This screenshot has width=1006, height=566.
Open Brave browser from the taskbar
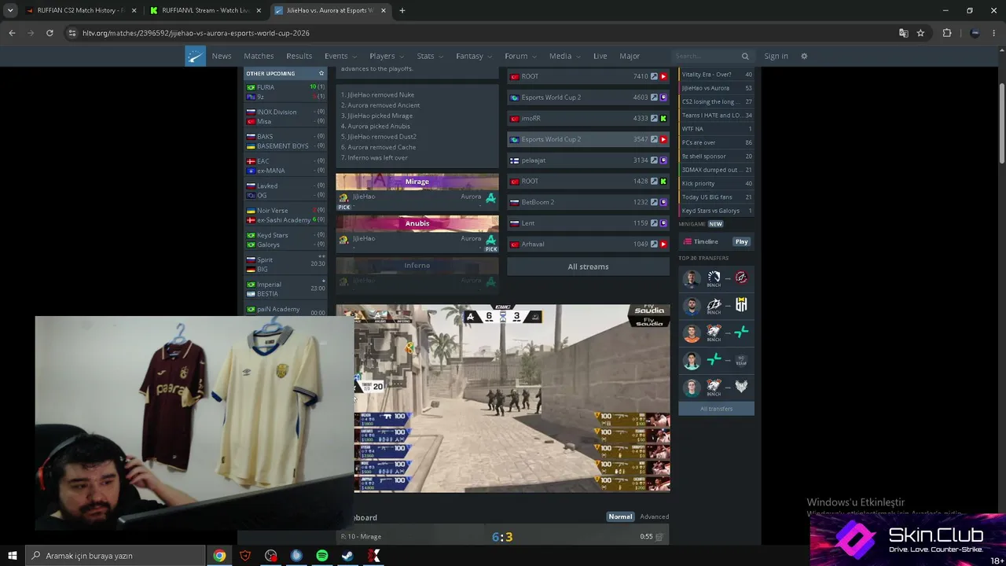245,556
